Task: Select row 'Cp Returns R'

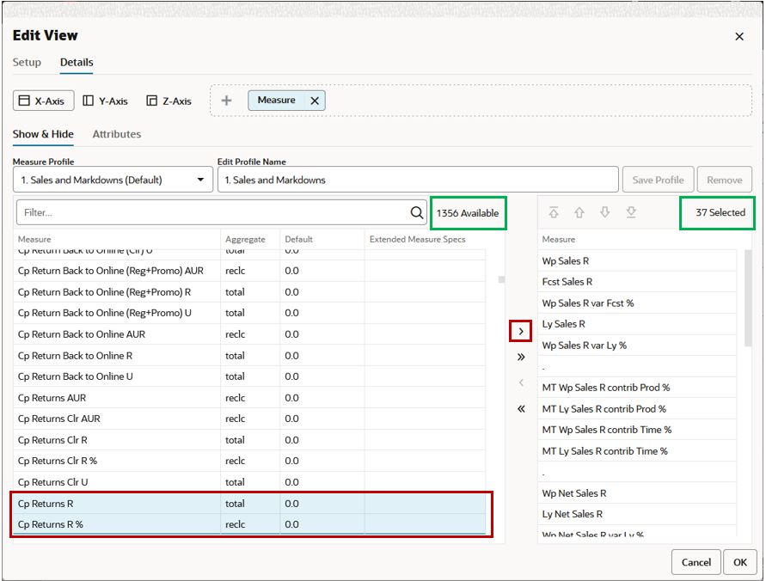Action: pos(249,504)
